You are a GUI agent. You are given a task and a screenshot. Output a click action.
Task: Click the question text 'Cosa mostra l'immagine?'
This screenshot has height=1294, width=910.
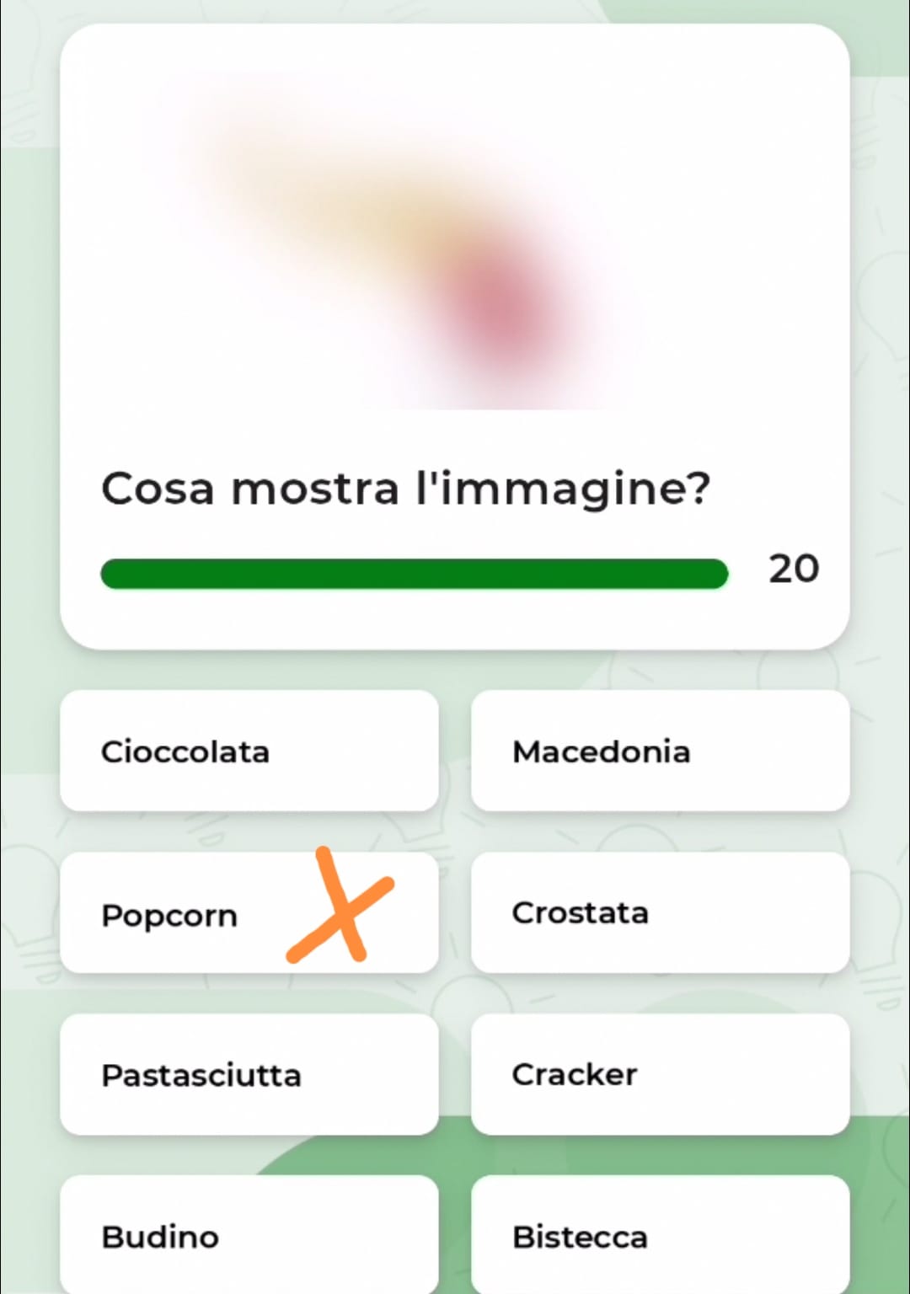tap(406, 489)
